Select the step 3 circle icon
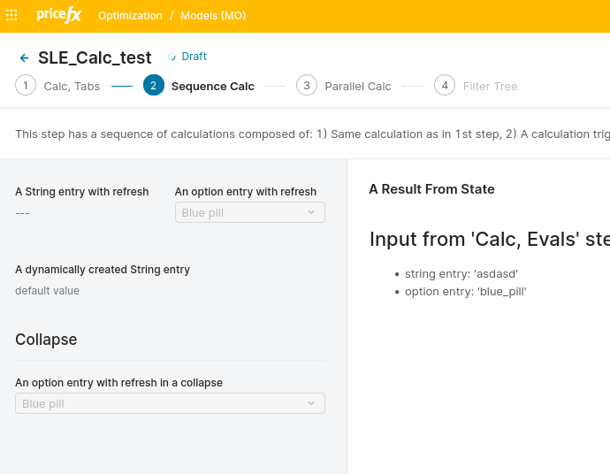This screenshot has width=610, height=474. [307, 86]
